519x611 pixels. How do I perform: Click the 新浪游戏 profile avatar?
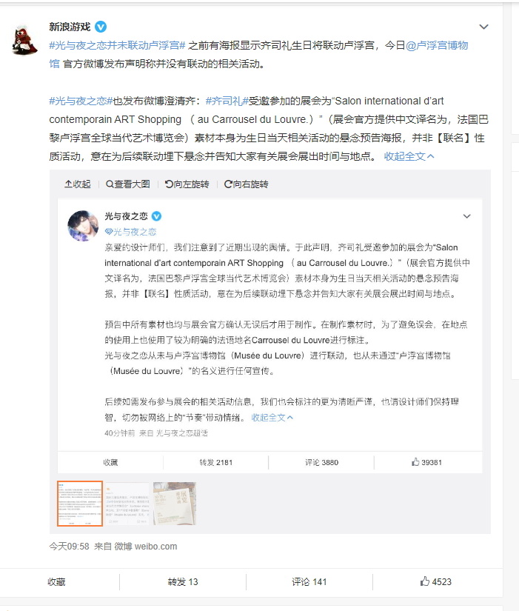click(24, 39)
